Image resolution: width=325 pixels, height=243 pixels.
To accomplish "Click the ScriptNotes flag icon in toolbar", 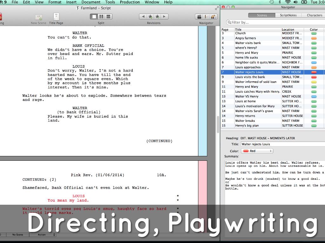I will point(206,17).
